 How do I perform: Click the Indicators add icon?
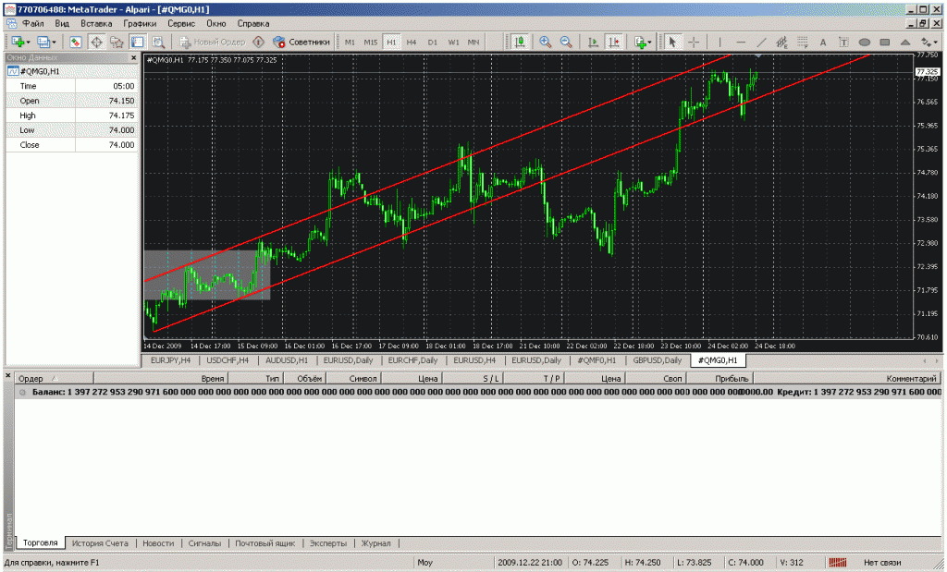click(640, 42)
